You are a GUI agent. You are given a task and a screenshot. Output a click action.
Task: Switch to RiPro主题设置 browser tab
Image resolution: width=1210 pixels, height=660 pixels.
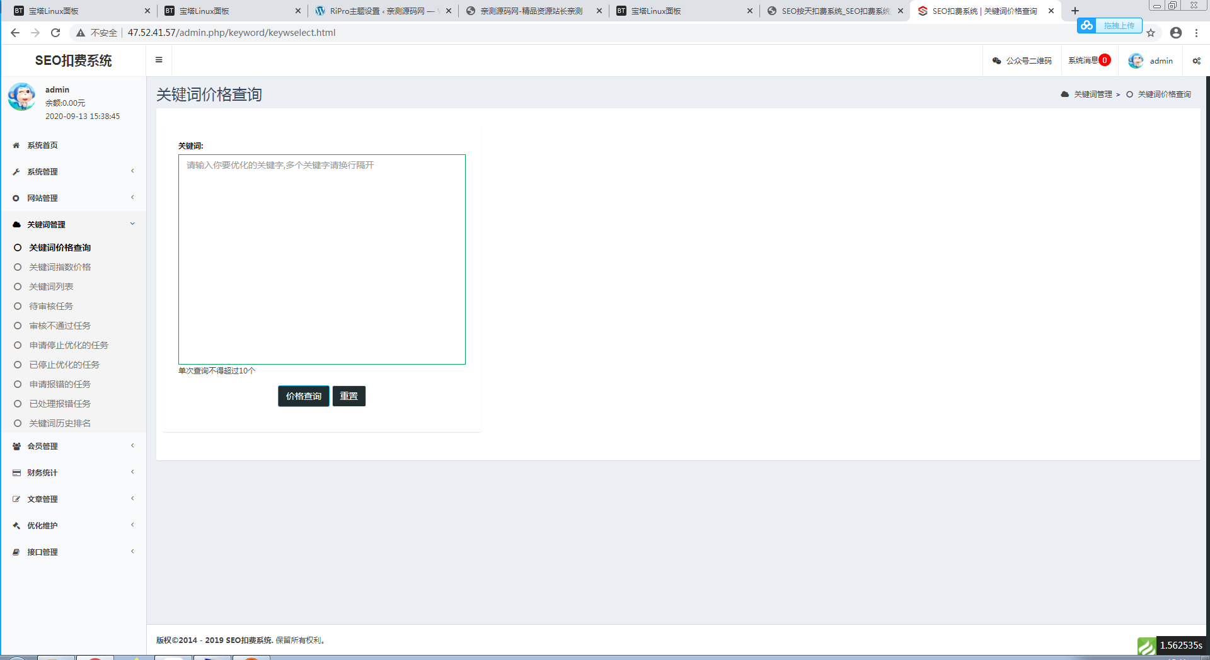point(383,11)
